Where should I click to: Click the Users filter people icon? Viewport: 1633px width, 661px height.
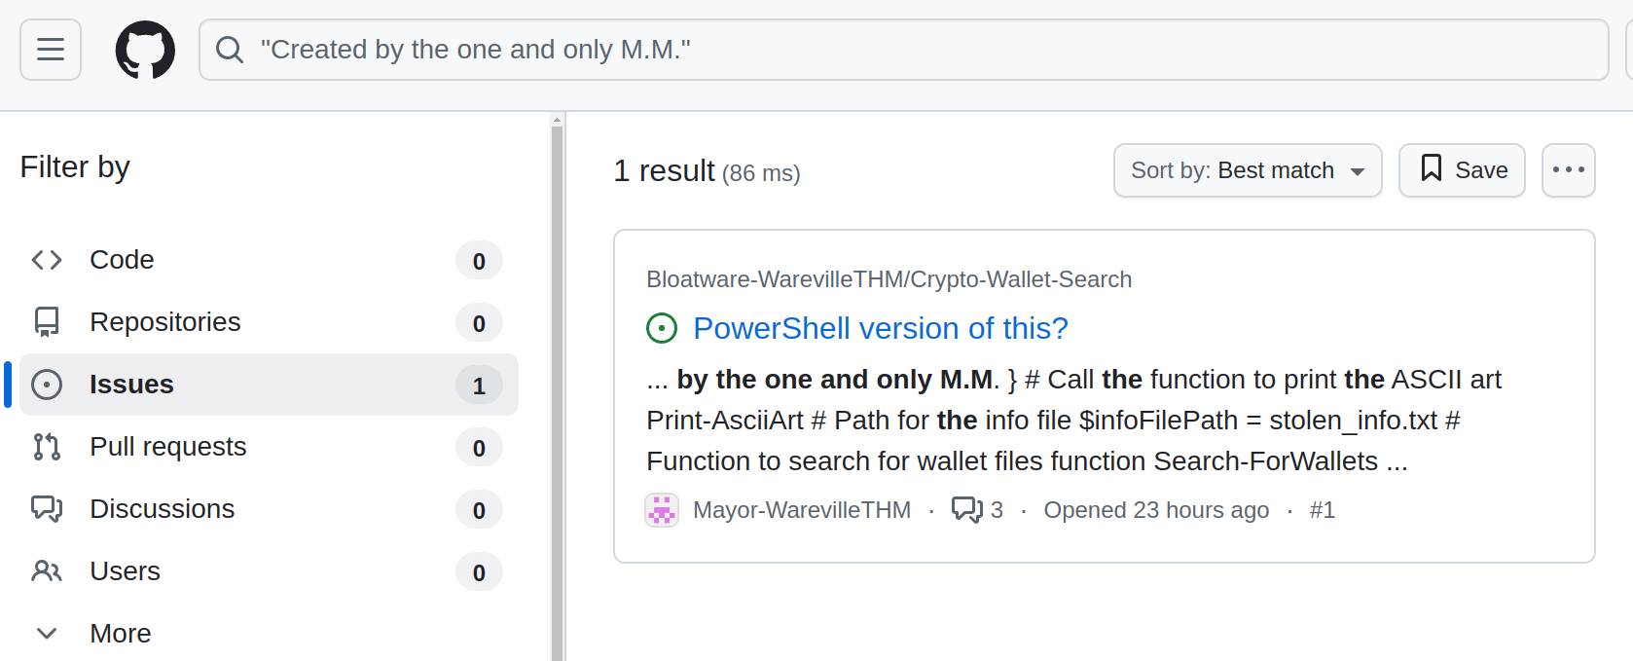pyautogui.click(x=47, y=571)
